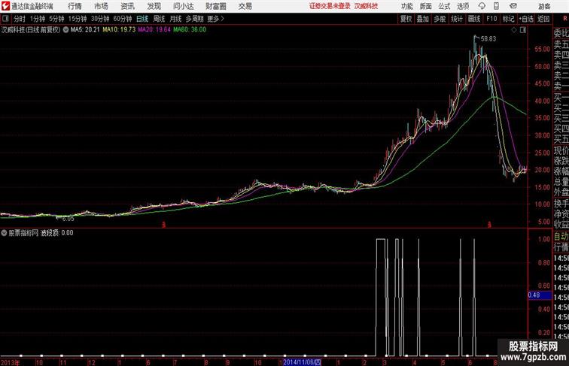Open the 发现 menu
Screen dimensions: 569x366
[x=154, y=6]
